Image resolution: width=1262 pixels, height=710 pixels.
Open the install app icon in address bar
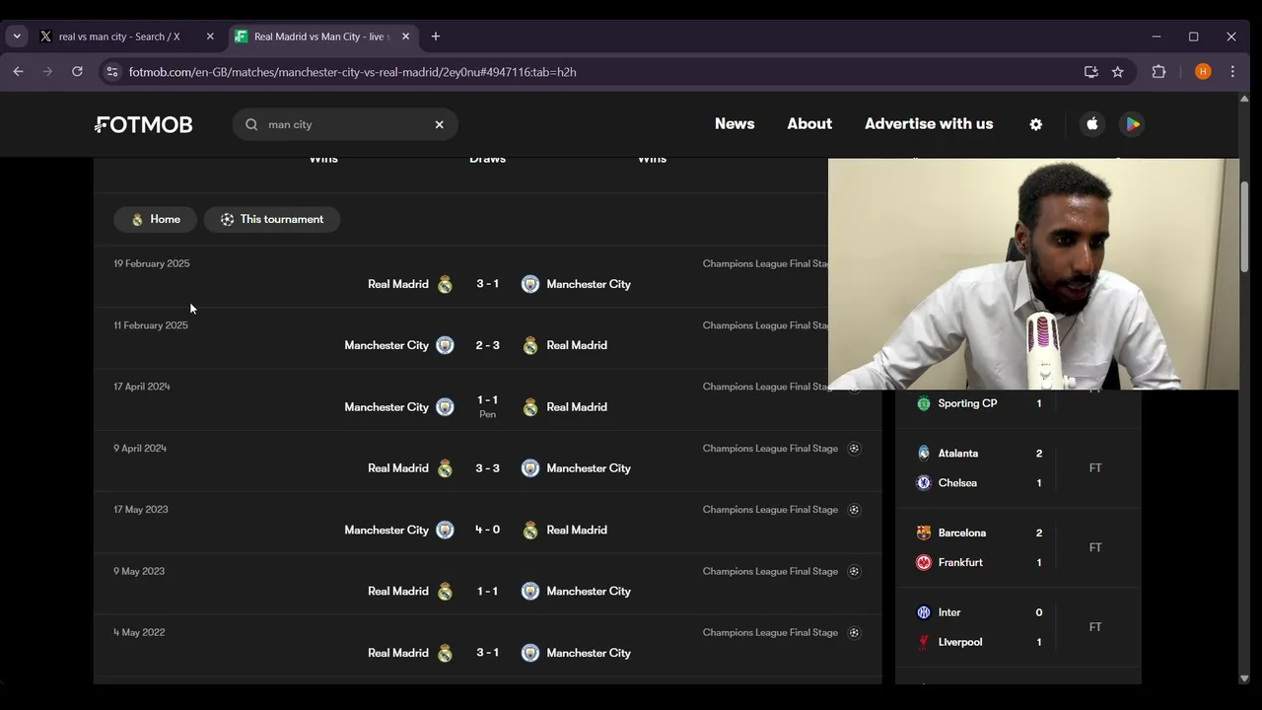[1090, 72]
